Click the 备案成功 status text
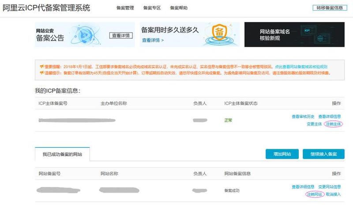This screenshot has width=353, height=205. coord(232,190)
